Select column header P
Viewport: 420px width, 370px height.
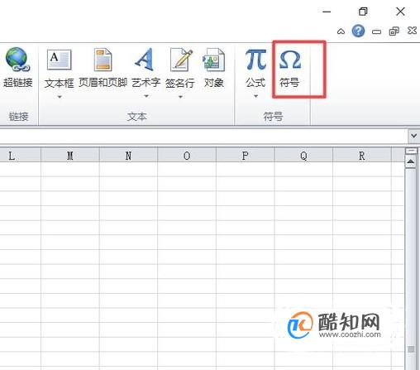(x=245, y=156)
